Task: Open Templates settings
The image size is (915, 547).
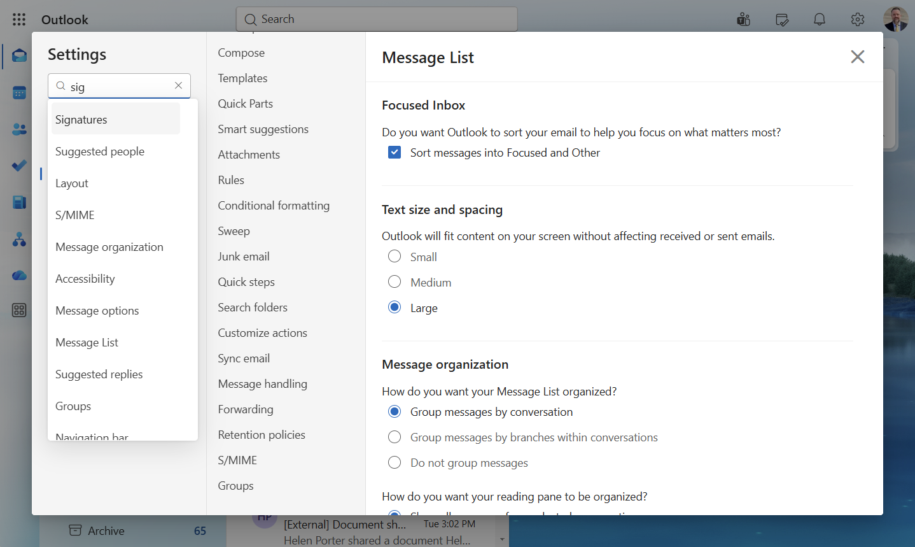Action: [242, 78]
